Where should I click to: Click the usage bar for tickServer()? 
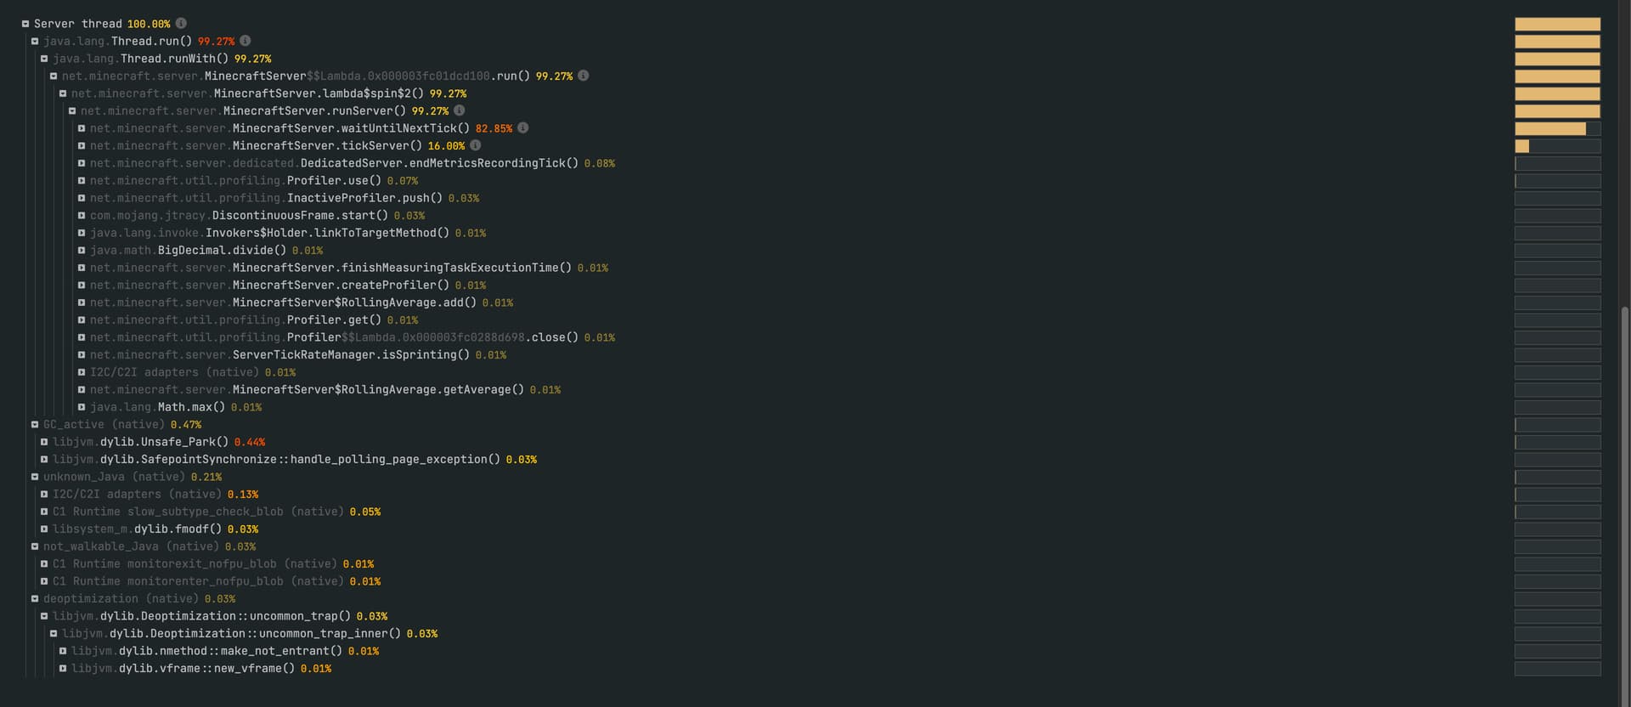(1556, 146)
